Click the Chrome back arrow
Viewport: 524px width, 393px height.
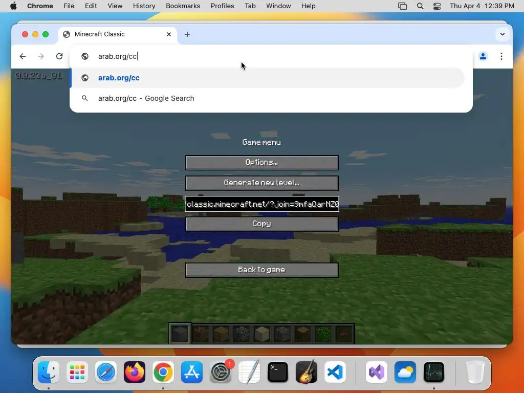pos(23,56)
